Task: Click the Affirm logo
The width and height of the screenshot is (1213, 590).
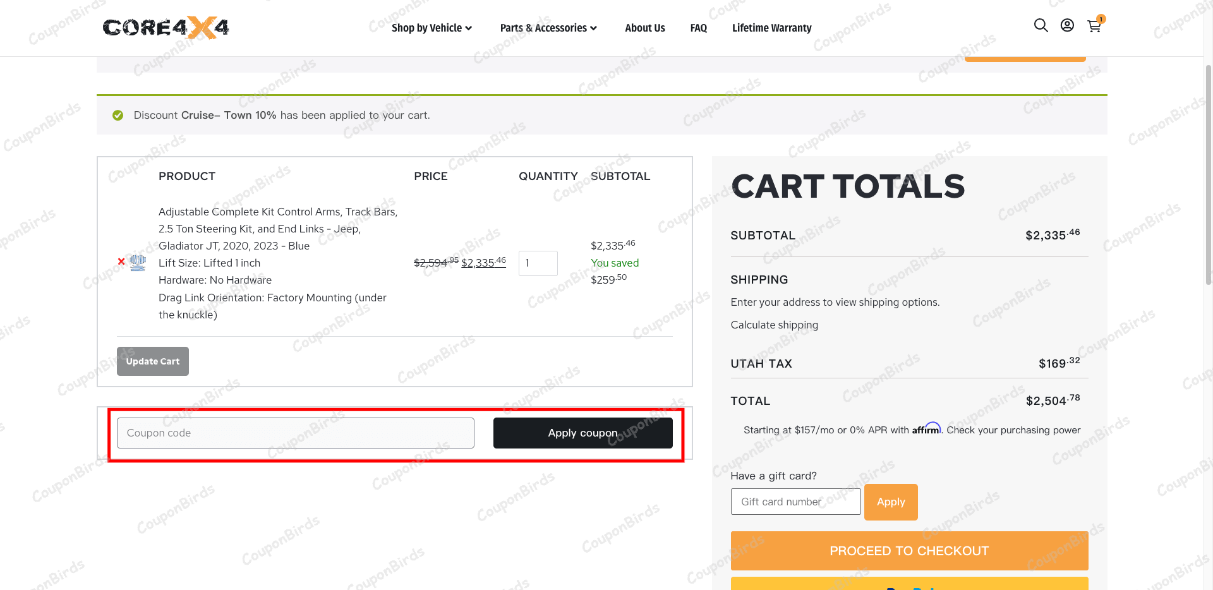Action: pos(926,429)
